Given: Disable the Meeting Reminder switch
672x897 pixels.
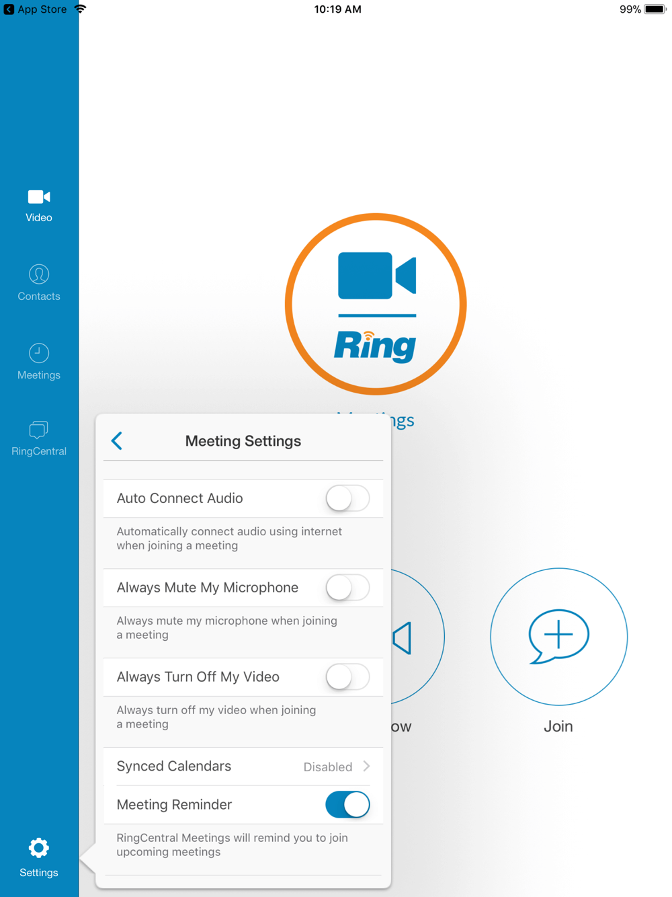Looking at the screenshot, I should point(347,805).
